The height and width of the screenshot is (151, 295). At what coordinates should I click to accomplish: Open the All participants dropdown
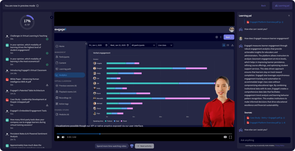143,45
